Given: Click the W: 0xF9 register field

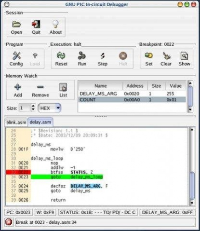Looking at the screenshot, I should (45, 212).
